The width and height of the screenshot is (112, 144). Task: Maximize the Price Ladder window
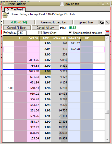103,4
